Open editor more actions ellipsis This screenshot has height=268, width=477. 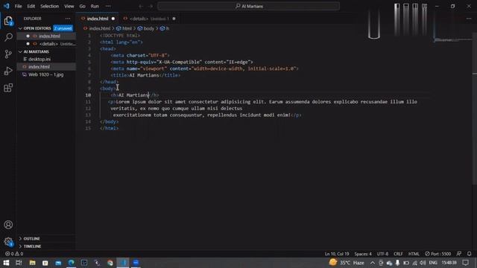coord(469,19)
